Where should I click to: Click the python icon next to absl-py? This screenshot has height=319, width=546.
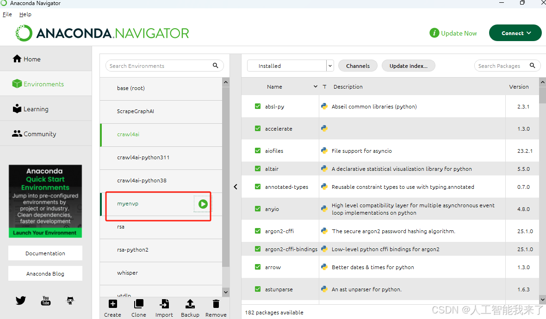point(324,106)
